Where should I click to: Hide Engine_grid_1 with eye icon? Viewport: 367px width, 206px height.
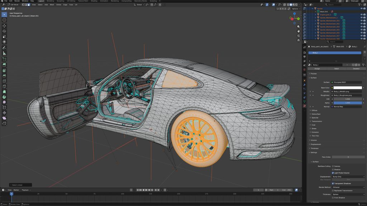[361, 14]
